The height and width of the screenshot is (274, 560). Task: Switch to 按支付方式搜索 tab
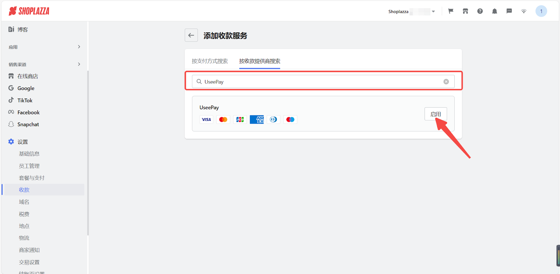coord(210,61)
